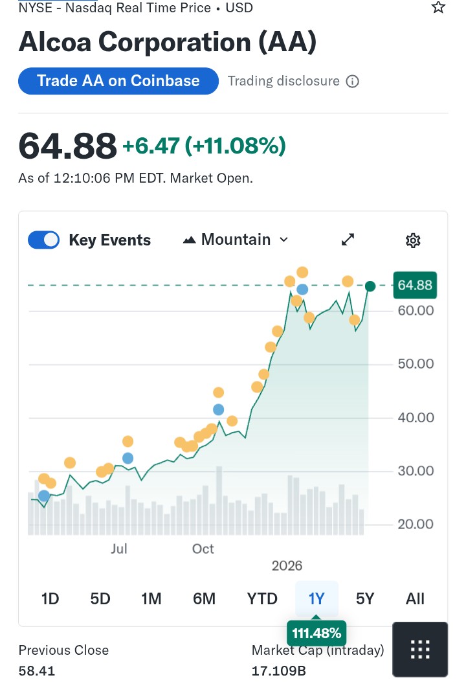
Task: Open the grid apps button
Action: point(420,649)
